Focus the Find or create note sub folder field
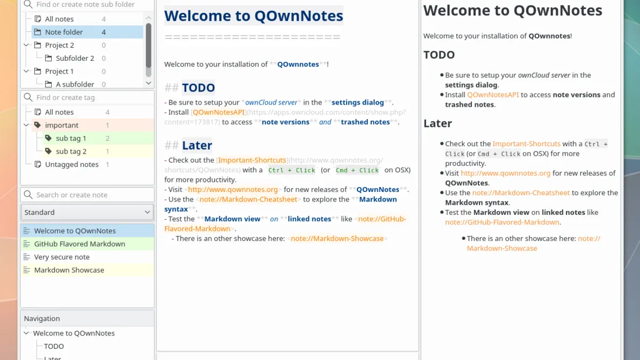The height and width of the screenshot is (360, 640). (x=87, y=5)
